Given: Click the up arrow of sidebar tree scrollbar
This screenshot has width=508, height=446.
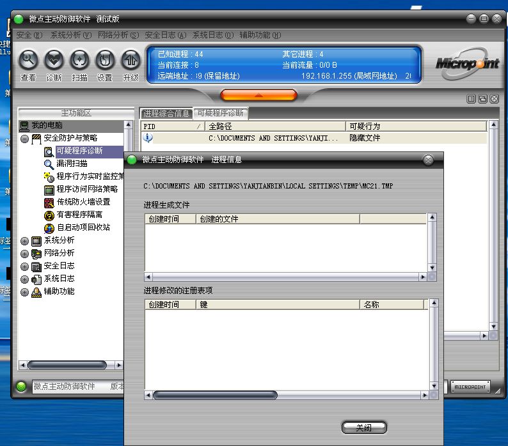Looking at the screenshot, I should (129, 125).
